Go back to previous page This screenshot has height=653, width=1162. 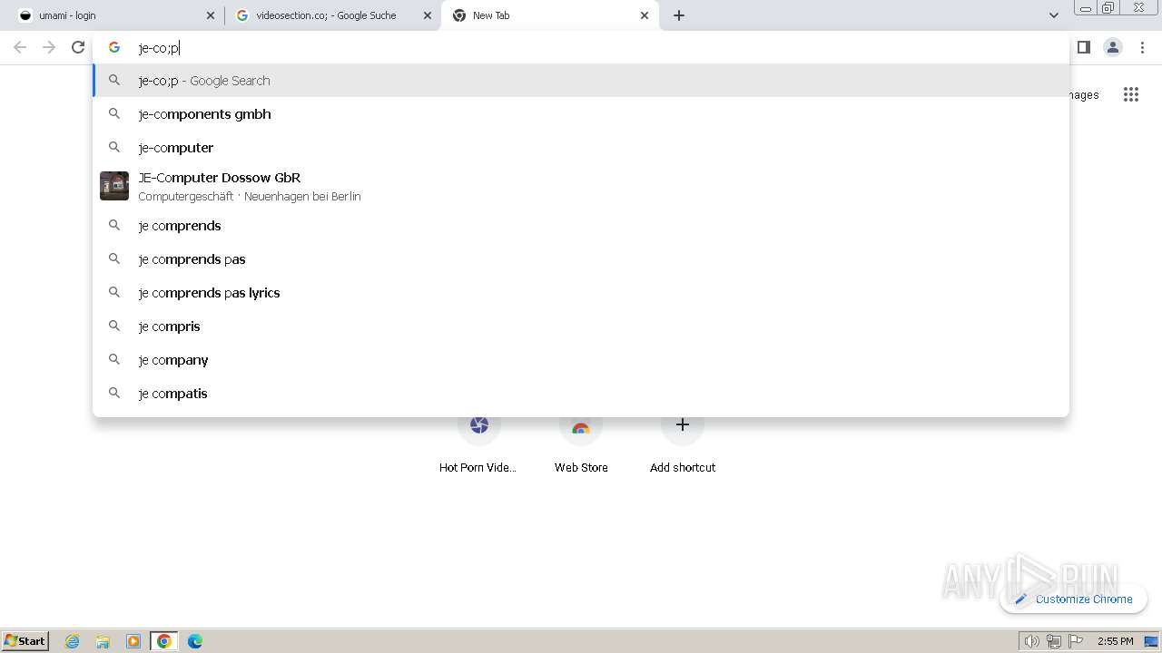click(20, 47)
